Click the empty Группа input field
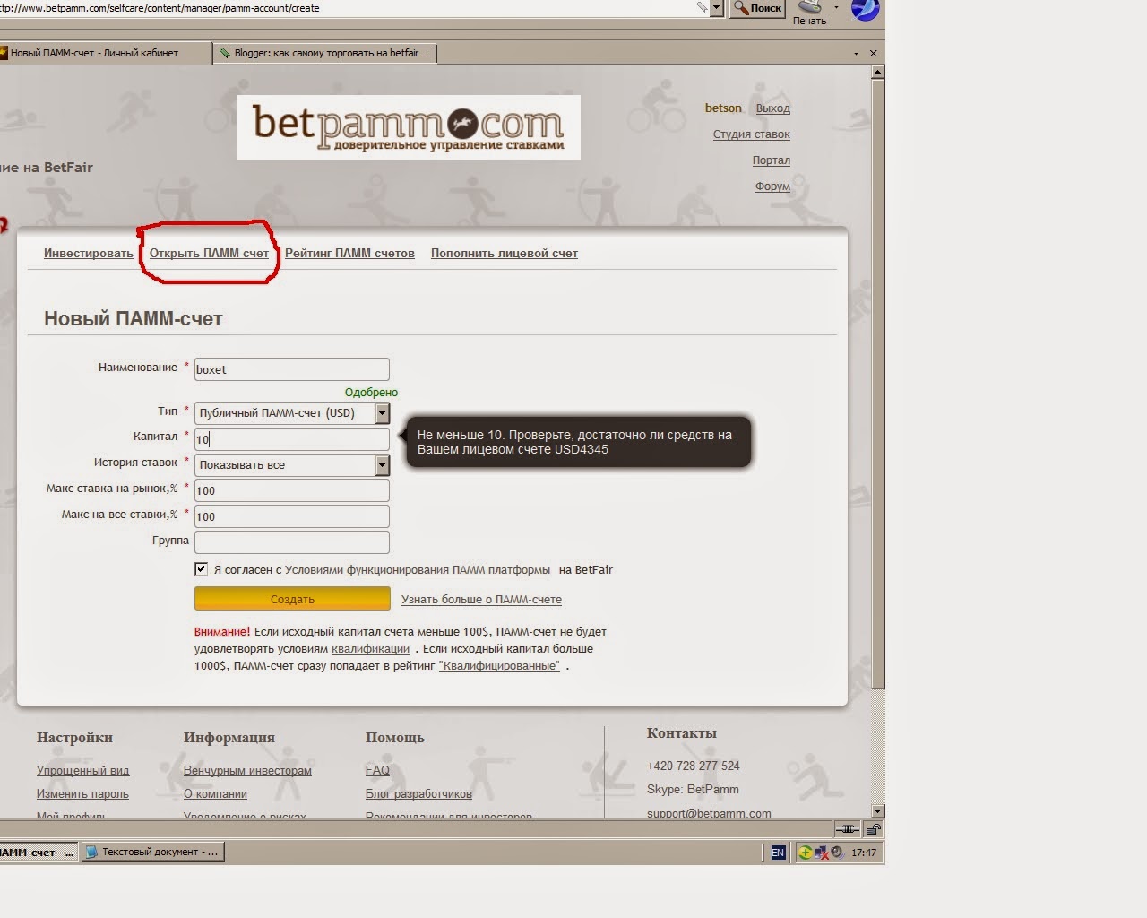Image resolution: width=1147 pixels, height=918 pixels. pos(292,541)
